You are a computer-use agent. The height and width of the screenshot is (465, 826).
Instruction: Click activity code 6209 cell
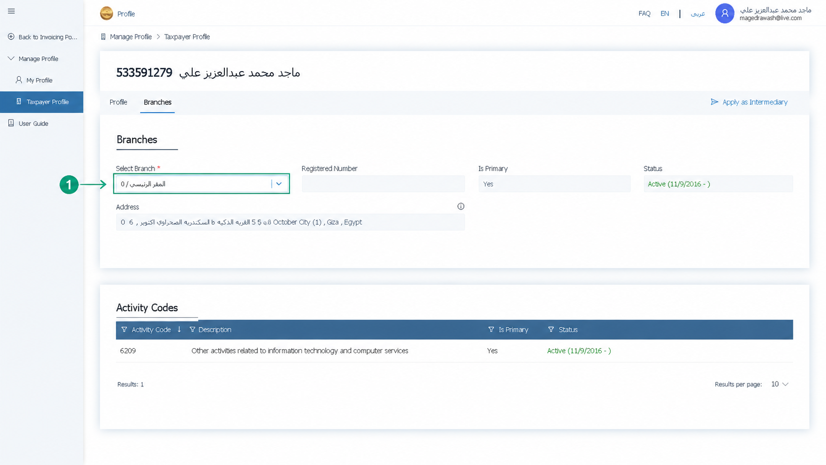pos(128,351)
